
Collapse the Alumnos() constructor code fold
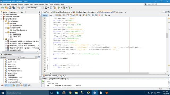point(48,58)
